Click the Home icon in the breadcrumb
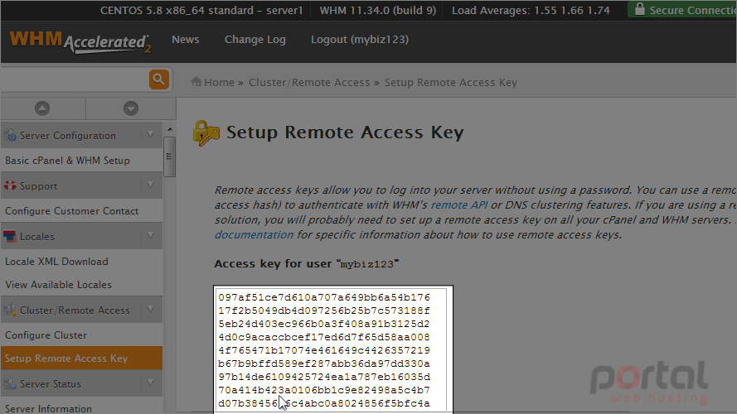The width and height of the screenshot is (737, 414). pyautogui.click(x=196, y=82)
